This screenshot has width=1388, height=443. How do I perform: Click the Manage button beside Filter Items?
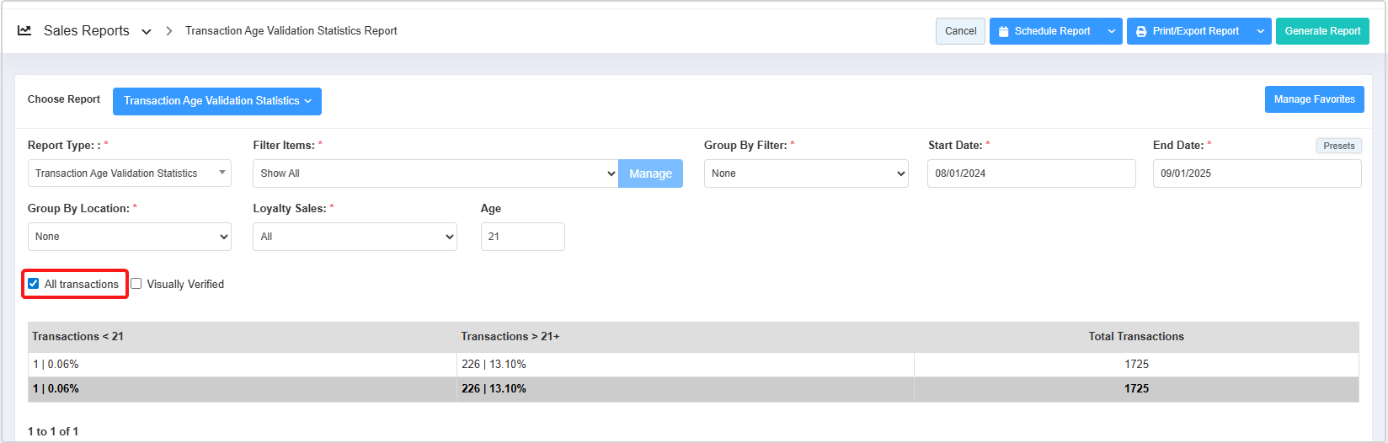pos(650,173)
